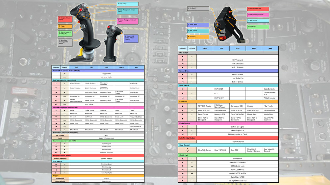Click the 'Swap MFCD Consent' cell
The image size is (330, 185).
click(237, 163)
